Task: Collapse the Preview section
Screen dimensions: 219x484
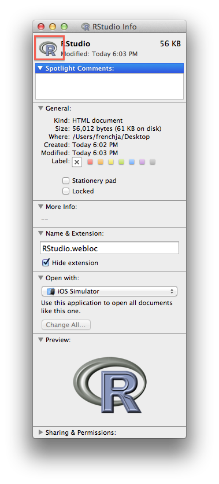Action: (40, 340)
